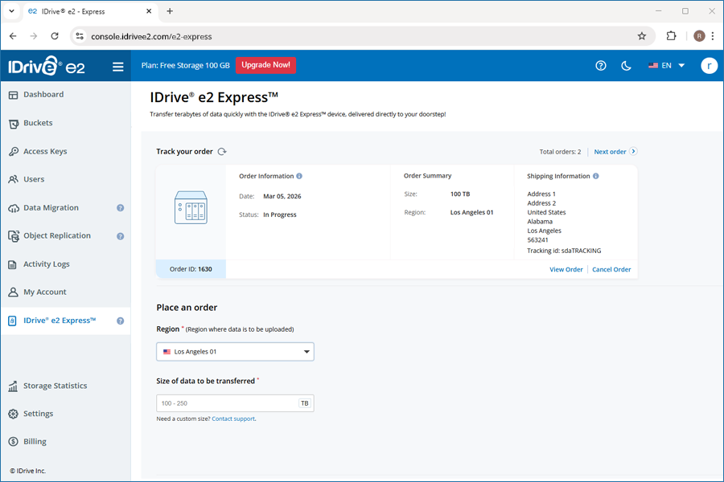Click the Total orders: 2 text

(x=560, y=152)
